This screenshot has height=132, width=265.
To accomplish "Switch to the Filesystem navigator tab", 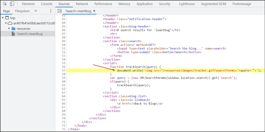I will (22, 11).
